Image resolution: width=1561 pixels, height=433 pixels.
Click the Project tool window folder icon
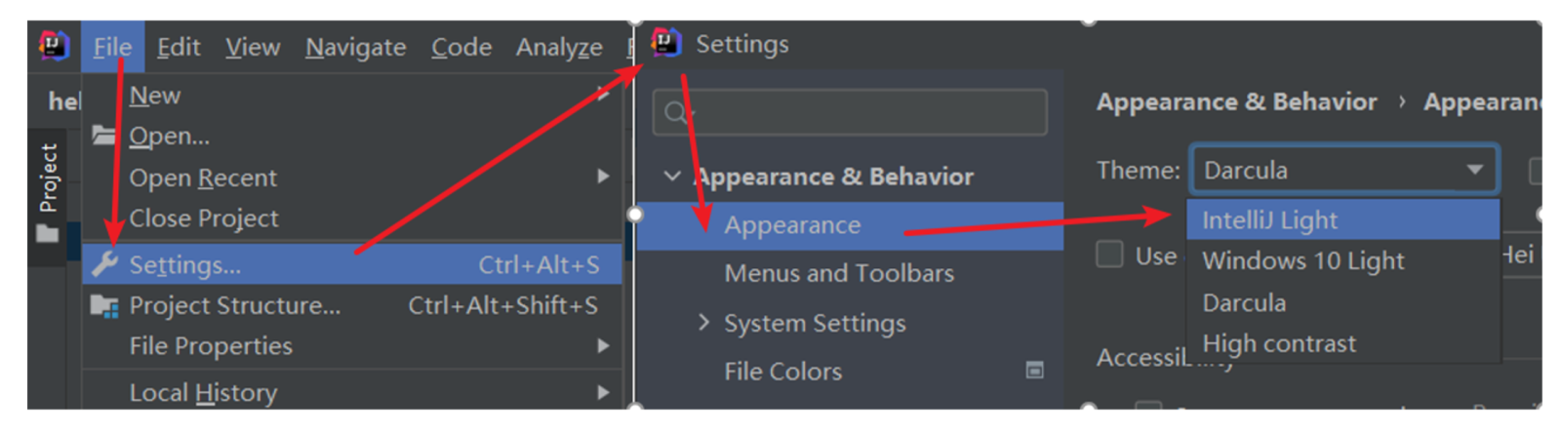pyautogui.click(x=47, y=234)
